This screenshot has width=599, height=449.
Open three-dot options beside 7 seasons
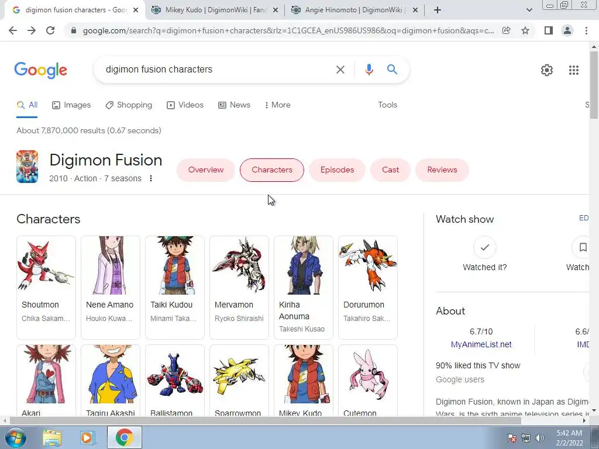coord(151,178)
